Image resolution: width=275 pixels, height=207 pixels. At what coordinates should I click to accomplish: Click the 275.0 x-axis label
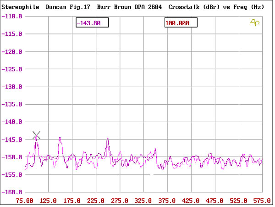(x=120, y=201)
